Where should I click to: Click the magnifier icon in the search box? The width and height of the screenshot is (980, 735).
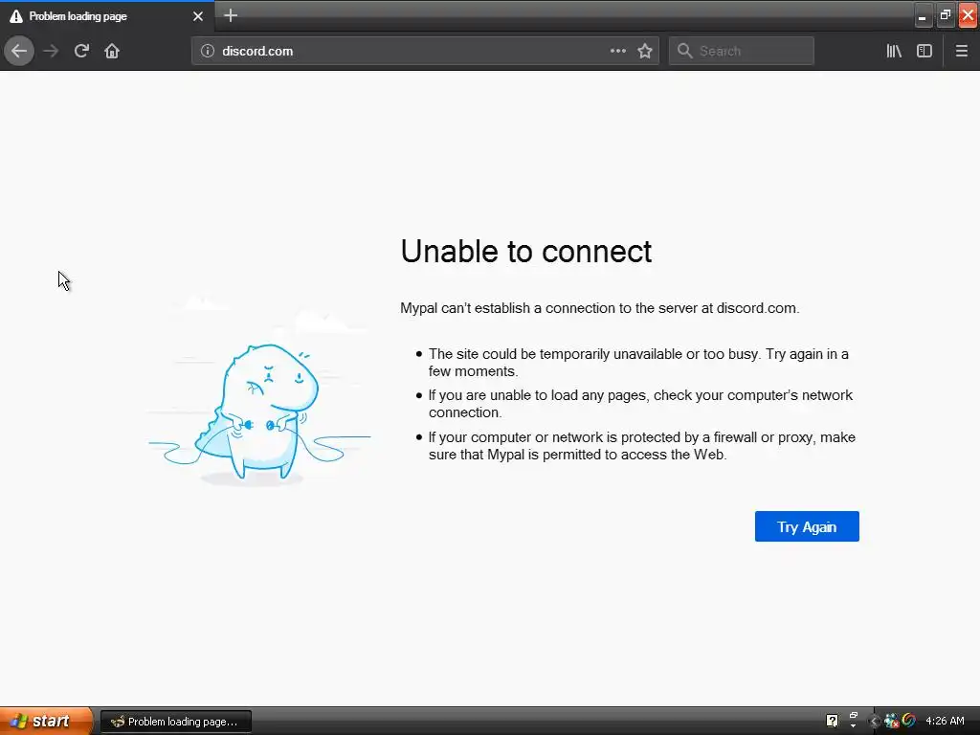(685, 51)
